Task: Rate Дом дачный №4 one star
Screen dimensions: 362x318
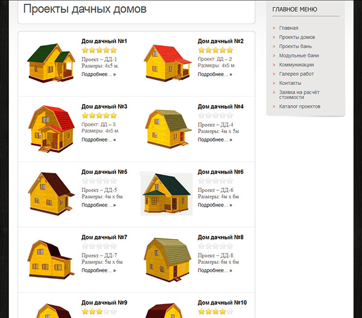Action: tap(202, 115)
